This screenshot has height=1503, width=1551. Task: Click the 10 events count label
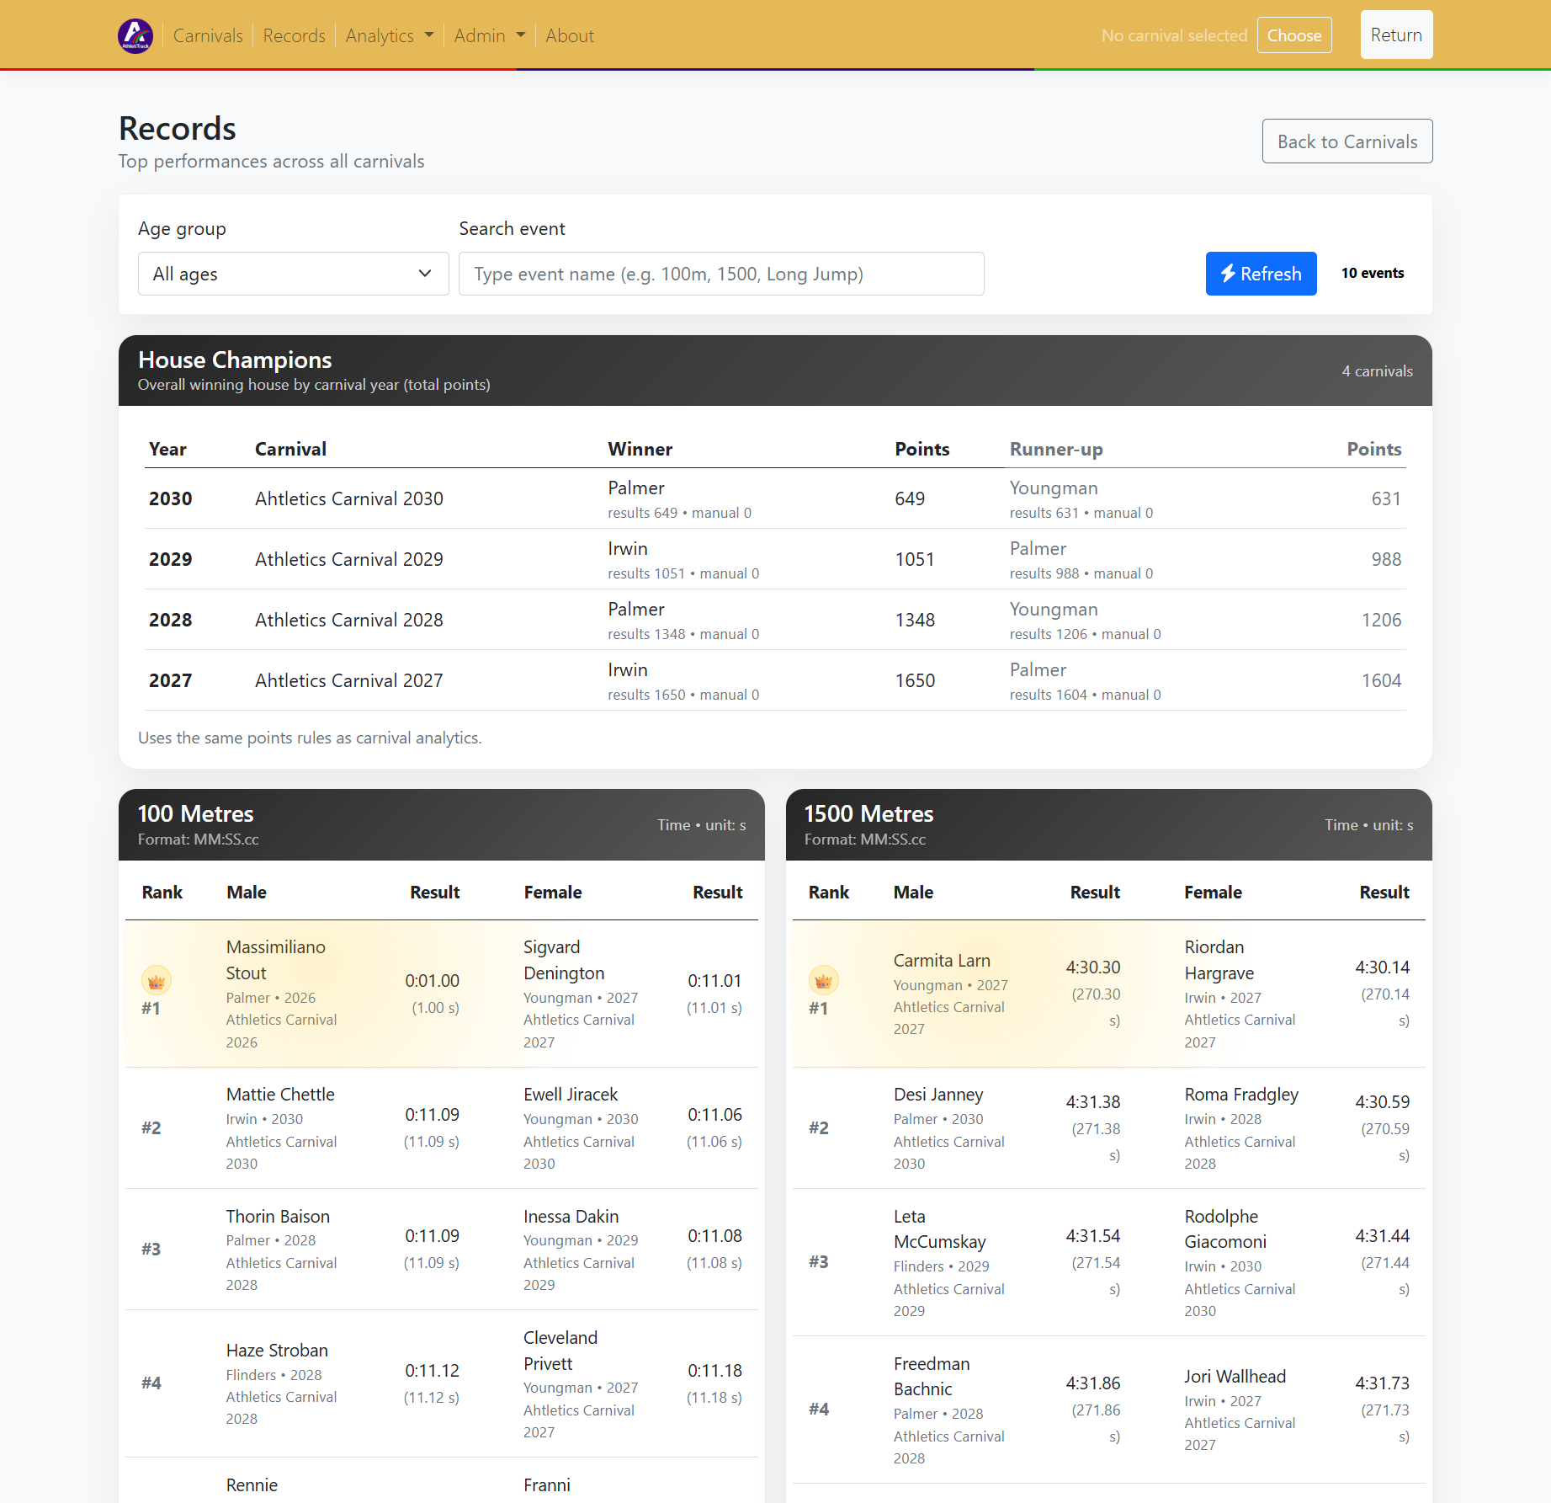[1372, 273]
